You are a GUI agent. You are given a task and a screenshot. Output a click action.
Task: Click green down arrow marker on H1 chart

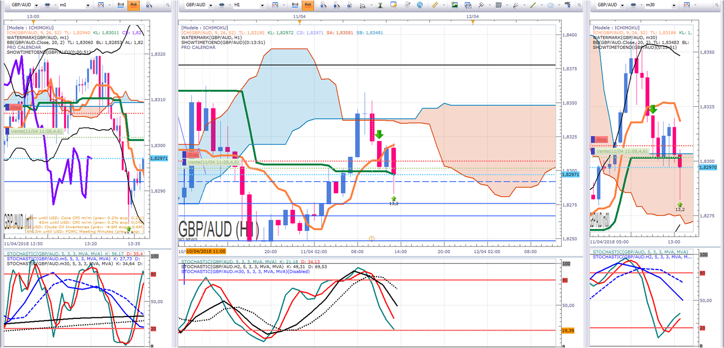tap(379, 134)
